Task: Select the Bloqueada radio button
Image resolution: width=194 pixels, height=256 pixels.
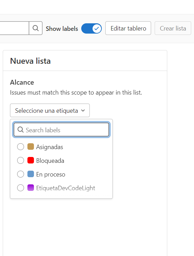Action: tap(21, 160)
